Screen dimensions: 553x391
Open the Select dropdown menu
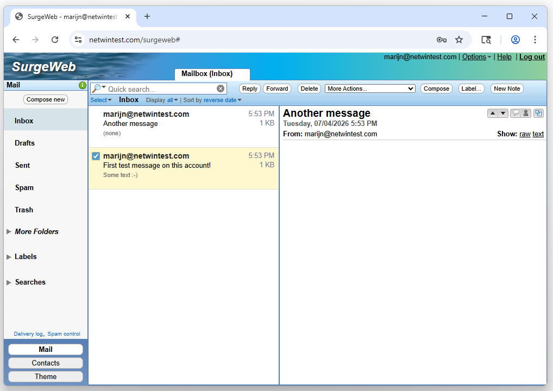101,100
